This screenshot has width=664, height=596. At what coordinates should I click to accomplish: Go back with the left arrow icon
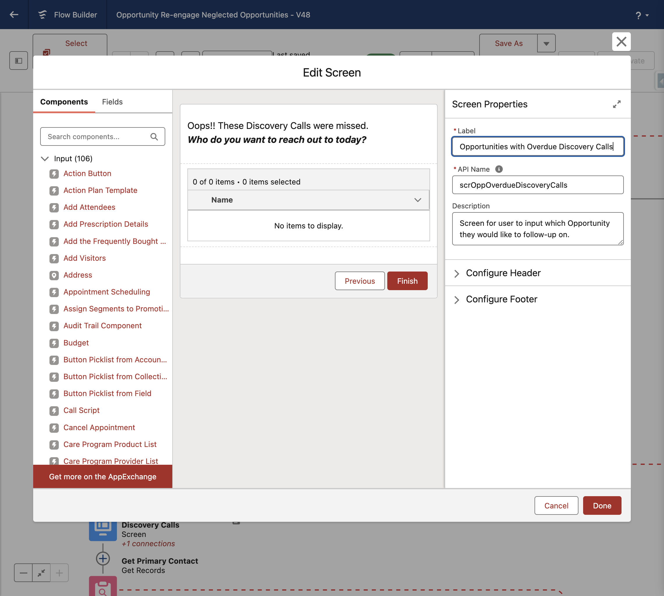14,15
